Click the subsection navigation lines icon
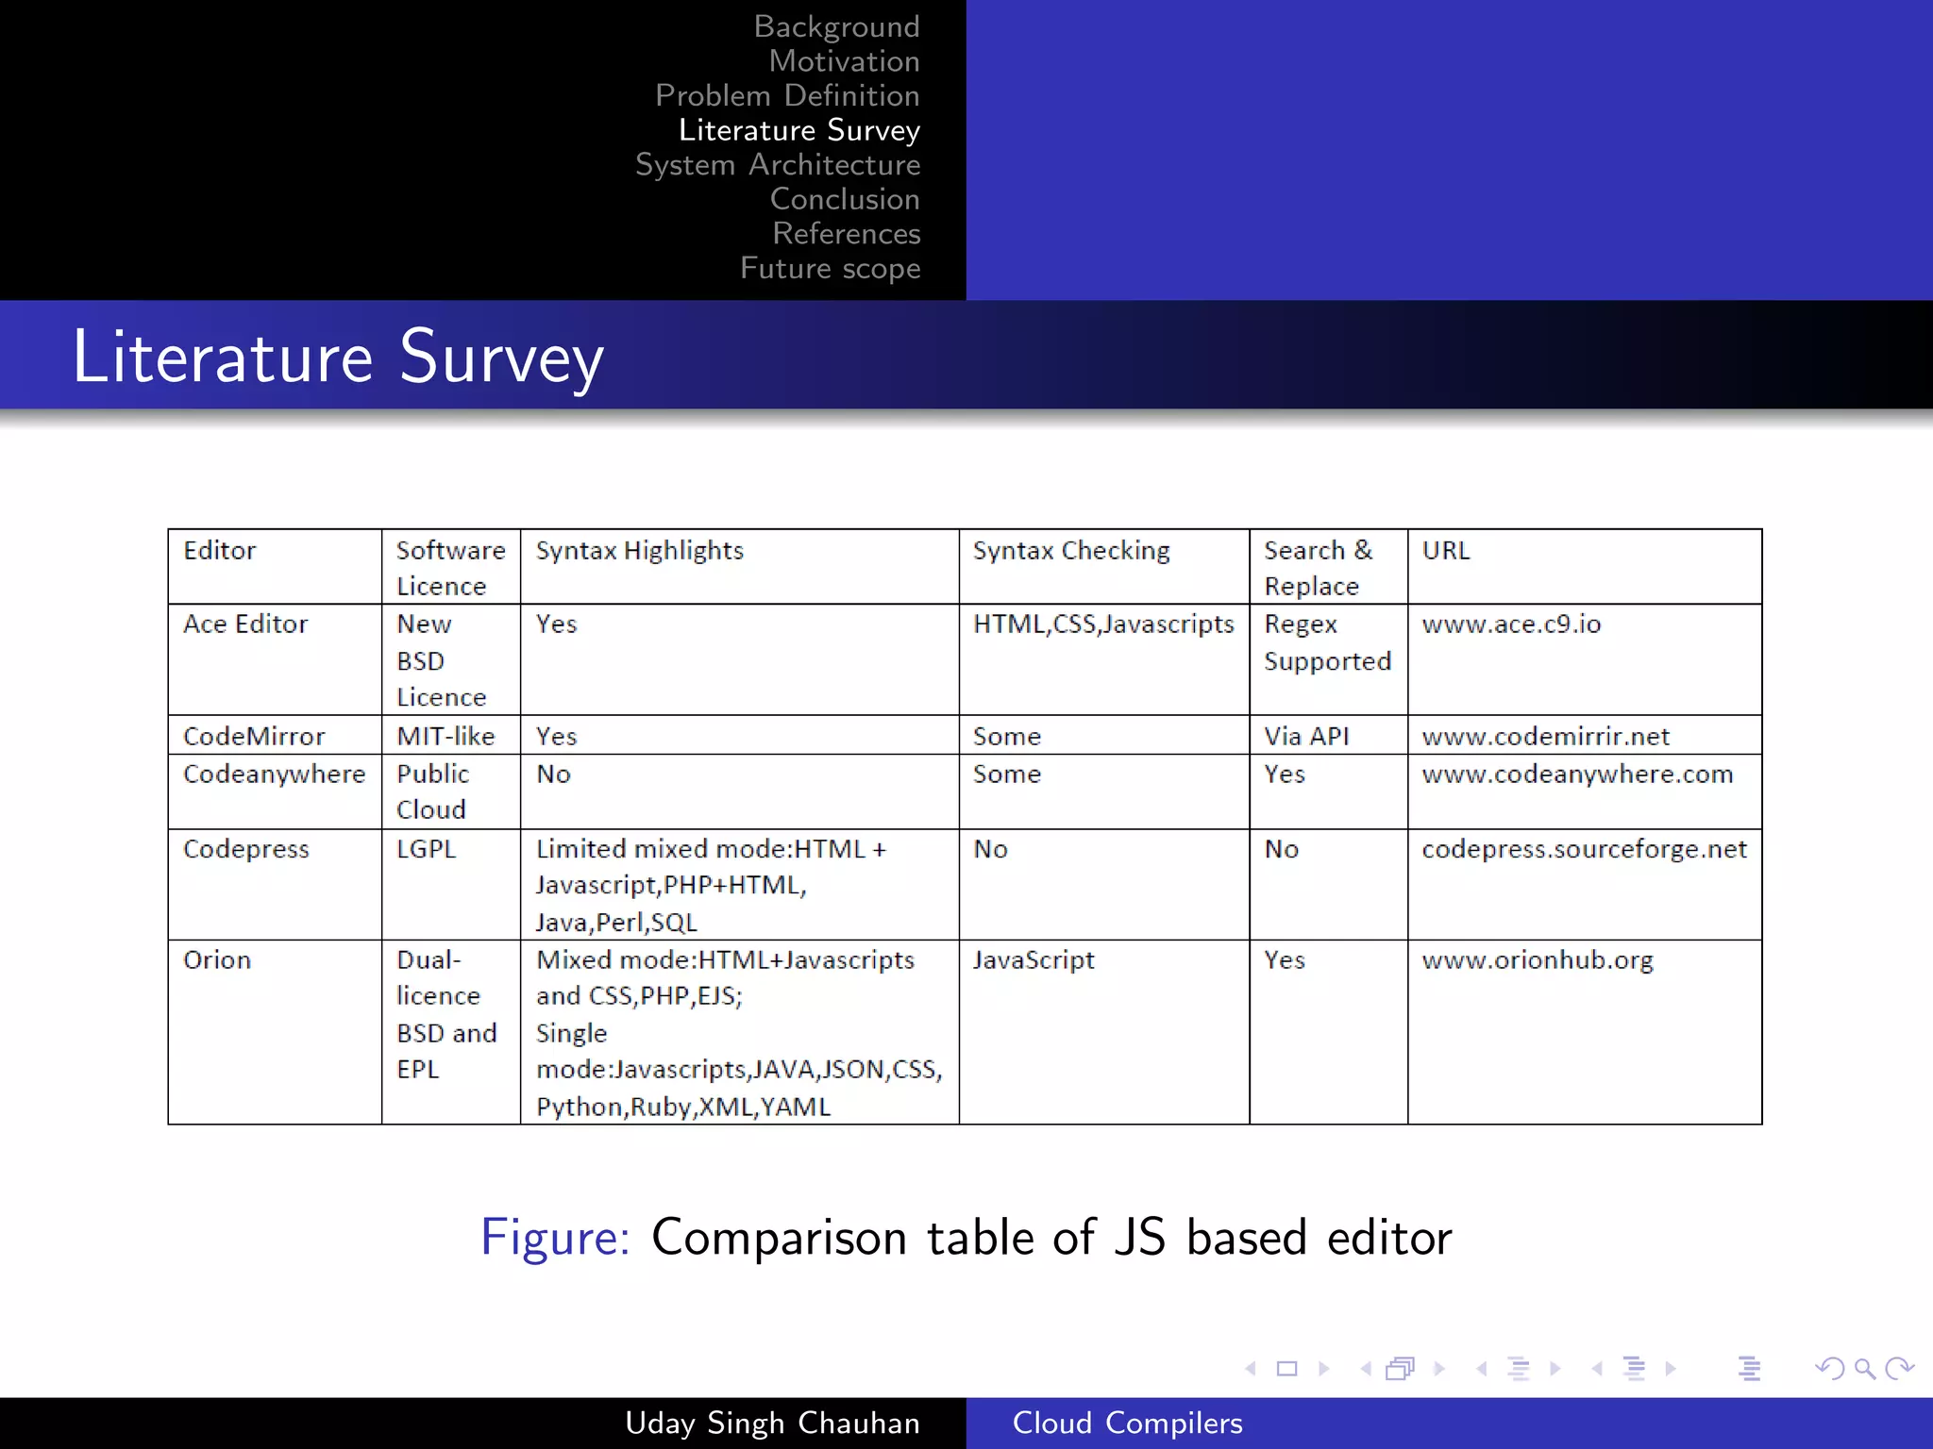 click(x=1519, y=1368)
